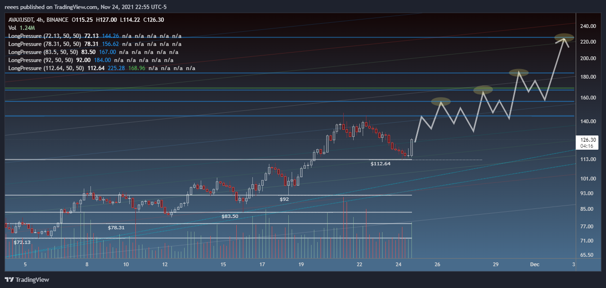Viewport: 606px width, 288px height.
Task: Click the 71.00 price axis label
Action: (x=586, y=241)
